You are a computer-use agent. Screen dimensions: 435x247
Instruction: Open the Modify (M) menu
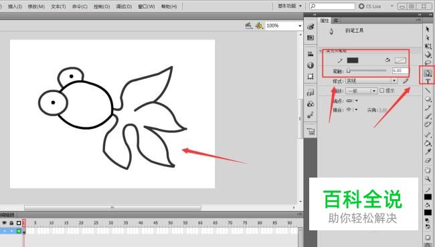point(36,7)
